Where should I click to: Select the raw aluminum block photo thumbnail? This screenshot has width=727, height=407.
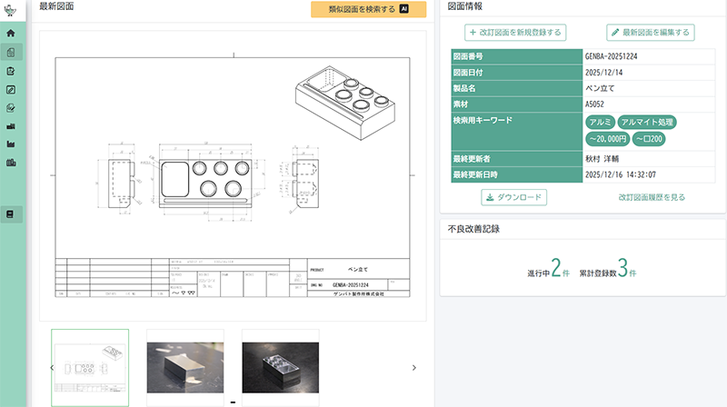point(184,367)
